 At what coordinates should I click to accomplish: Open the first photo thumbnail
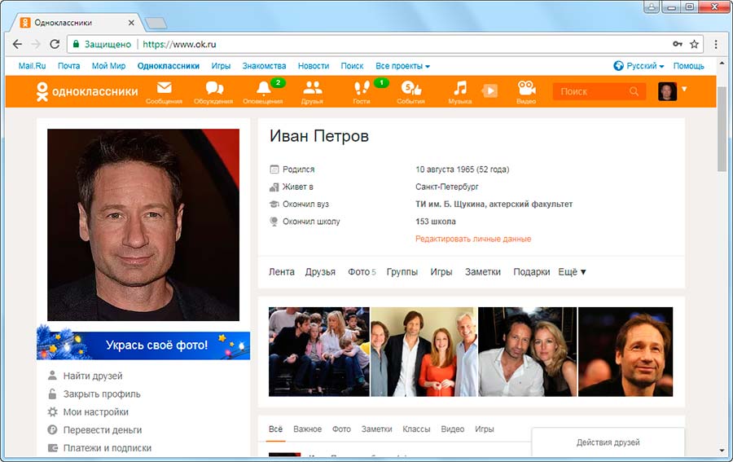(x=318, y=351)
